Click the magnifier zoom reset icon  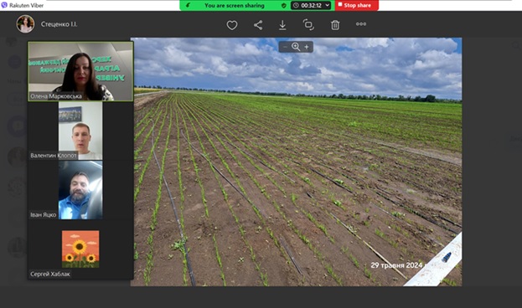[x=296, y=47]
